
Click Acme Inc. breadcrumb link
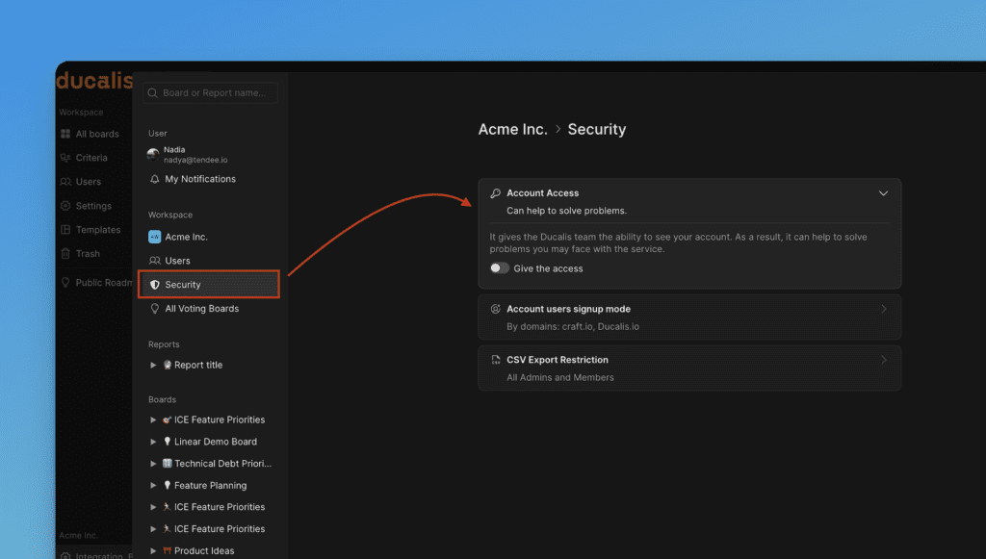coord(512,129)
